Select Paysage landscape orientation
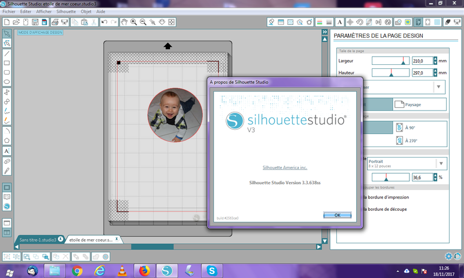Screen dimensions: 464x278 [419, 105]
